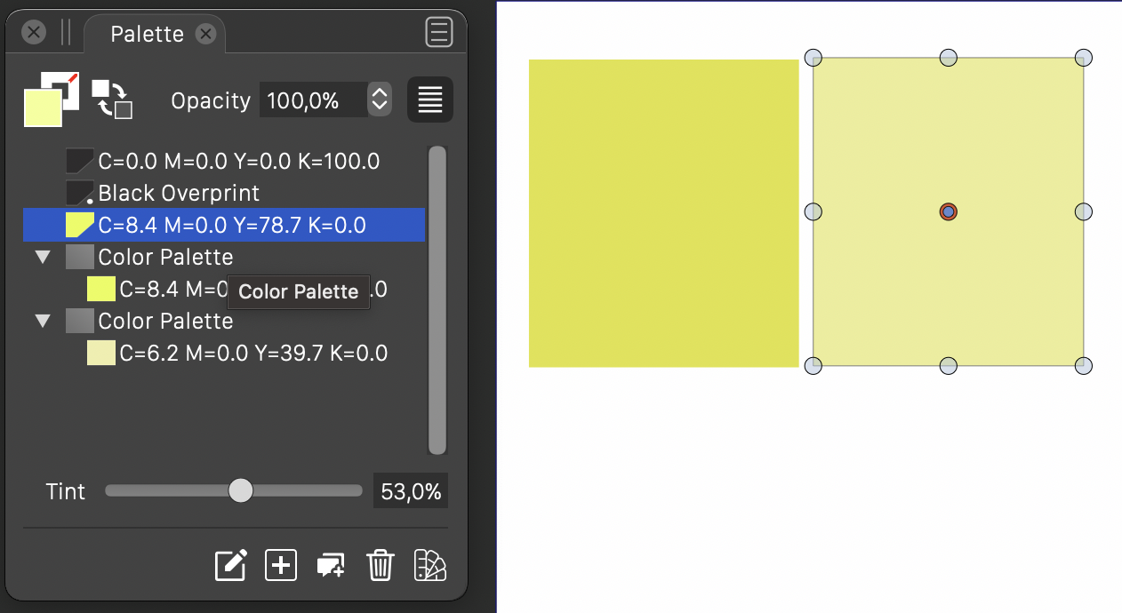Click the Tint percentage input field
This screenshot has width=1122, height=613.
[x=410, y=491]
